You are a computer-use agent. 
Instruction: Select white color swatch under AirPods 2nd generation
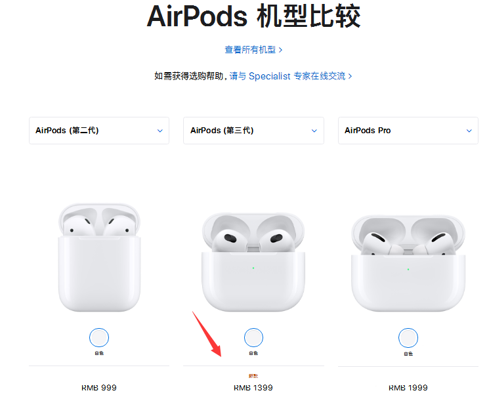(x=99, y=337)
